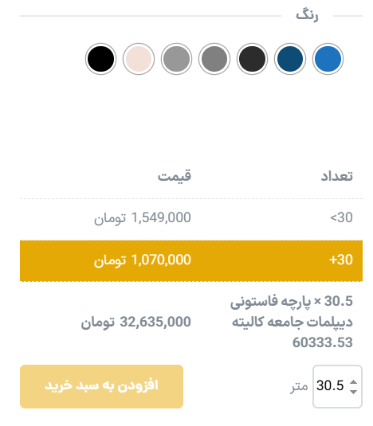Click the تعداد column header
The image size is (373, 426).
pyautogui.click(x=337, y=176)
